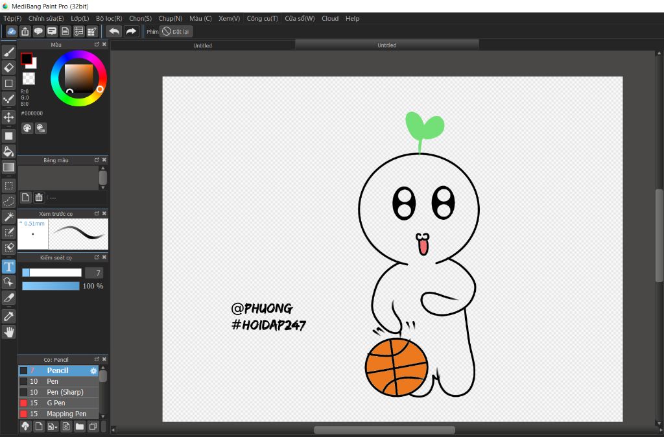664x437 pixels.
Task: Select the Shape brush (square) tool
Action: click(8, 83)
